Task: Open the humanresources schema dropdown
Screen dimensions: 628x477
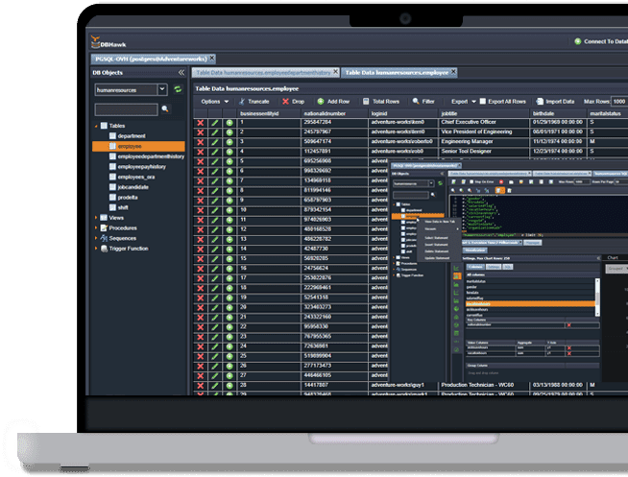Action: pos(161,89)
